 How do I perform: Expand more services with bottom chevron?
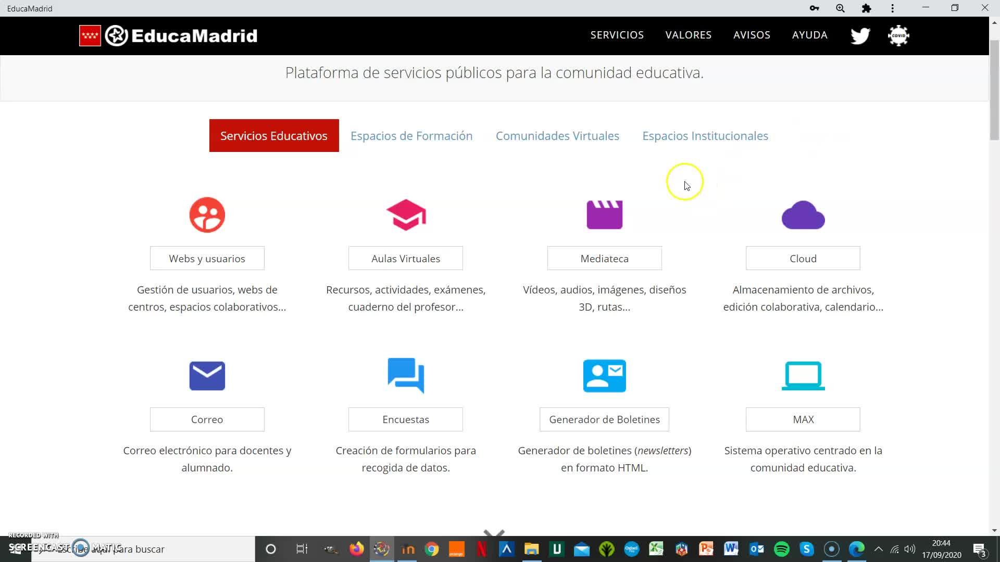(x=494, y=533)
